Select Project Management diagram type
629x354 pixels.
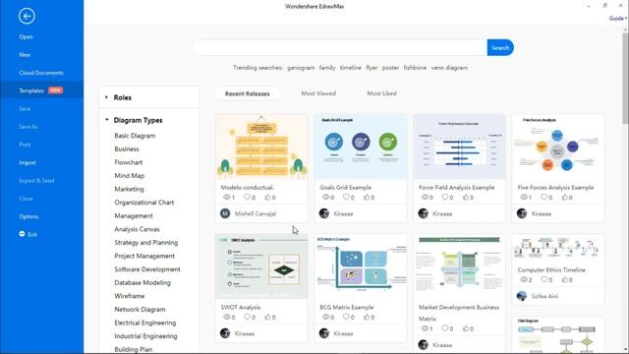click(x=144, y=256)
